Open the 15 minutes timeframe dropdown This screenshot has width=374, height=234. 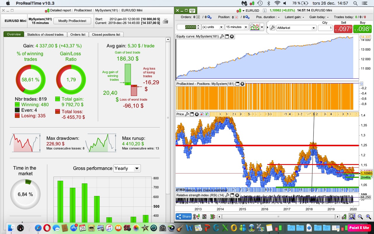coord(237,27)
